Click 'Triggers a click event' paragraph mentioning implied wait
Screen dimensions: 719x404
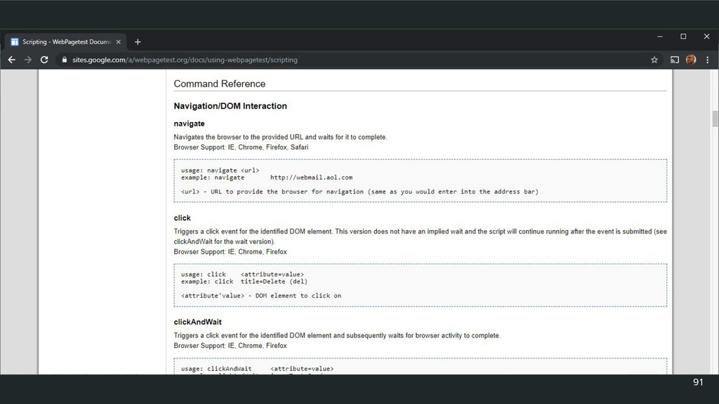420,237
